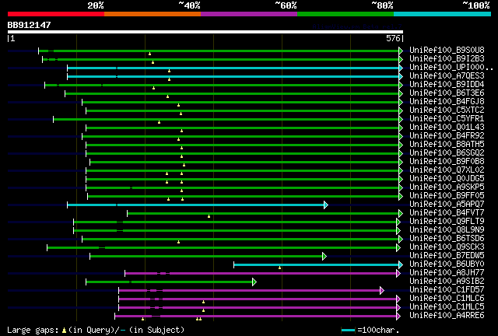The height and width of the screenshot is (336, 498).
Task: Click the arrowhead ending UniRef100_C1FD57 alignment
Action: [x=382, y=291]
